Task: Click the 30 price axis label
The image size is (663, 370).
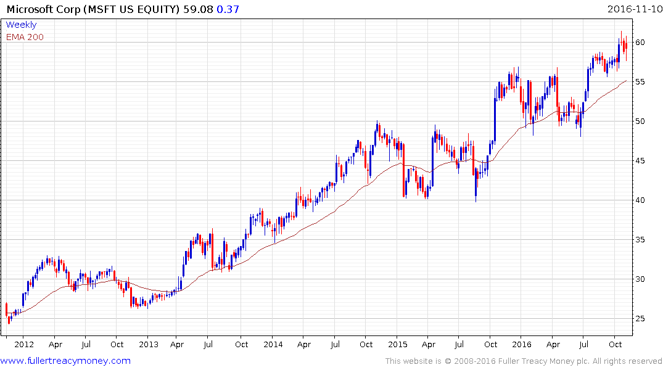Action: point(640,279)
